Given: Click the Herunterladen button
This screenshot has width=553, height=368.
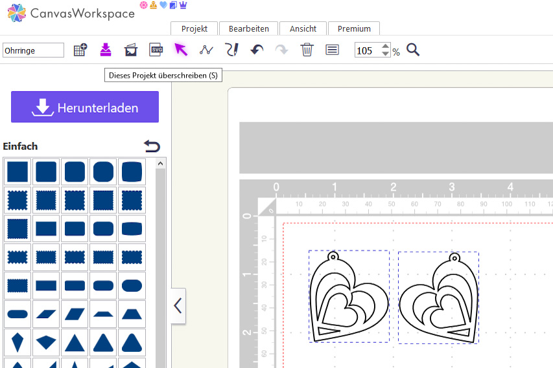Looking at the screenshot, I should pyautogui.click(x=85, y=107).
